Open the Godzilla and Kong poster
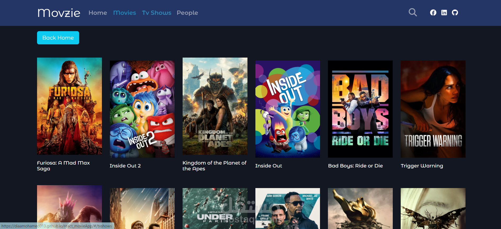Image resolution: width=501 pixels, height=229 pixels. click(69, 207)
